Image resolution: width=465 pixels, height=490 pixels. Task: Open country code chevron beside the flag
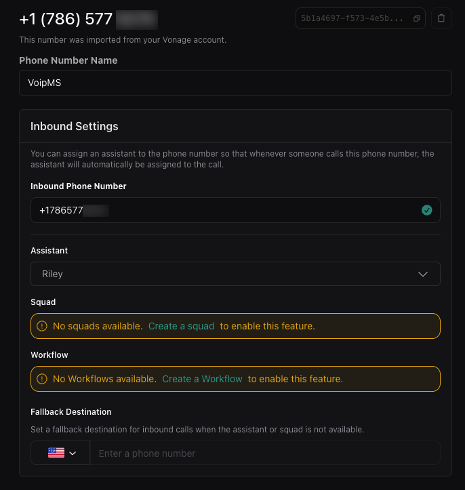(73, 453)
